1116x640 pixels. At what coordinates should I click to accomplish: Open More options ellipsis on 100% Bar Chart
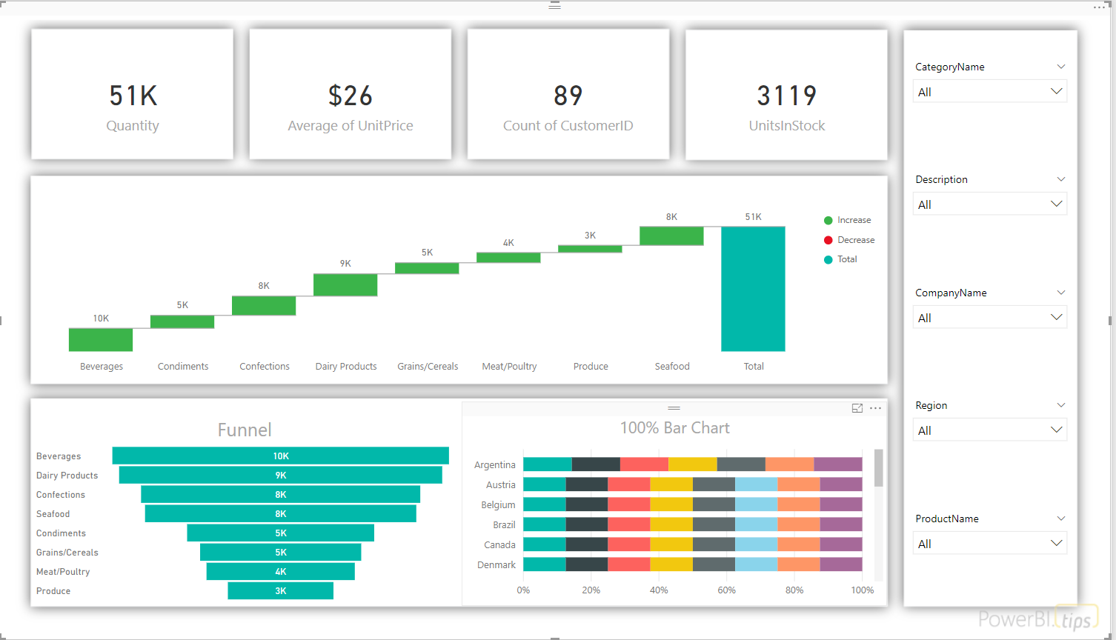point(875,408)
